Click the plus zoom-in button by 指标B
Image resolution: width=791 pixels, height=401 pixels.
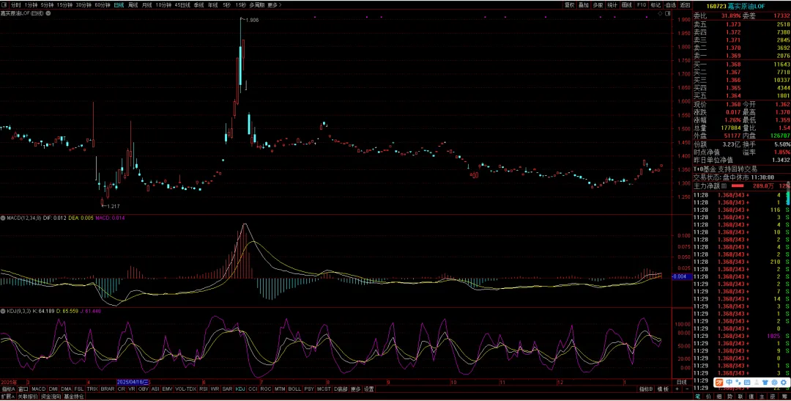(x=677, y=389)
